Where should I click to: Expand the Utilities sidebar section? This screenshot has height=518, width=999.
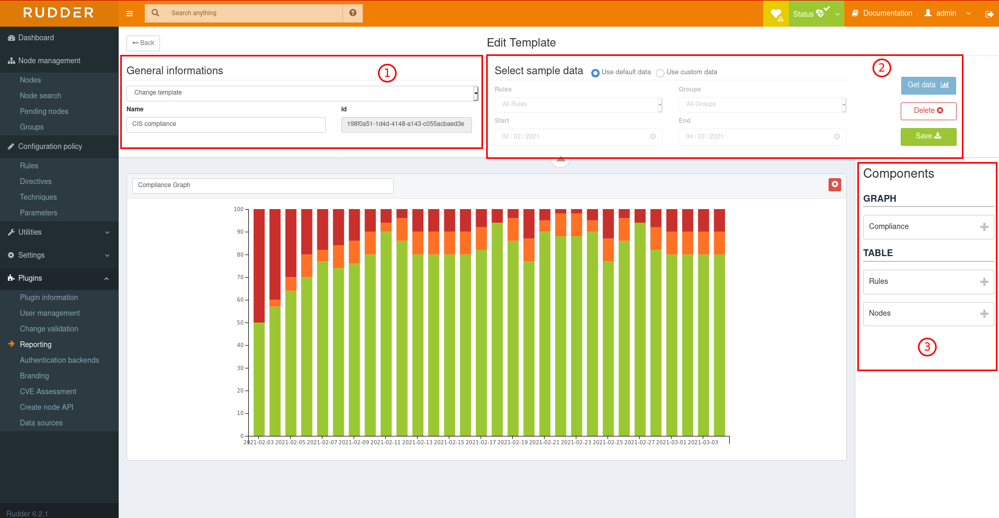pyautogui.click(x=59, y=232)
